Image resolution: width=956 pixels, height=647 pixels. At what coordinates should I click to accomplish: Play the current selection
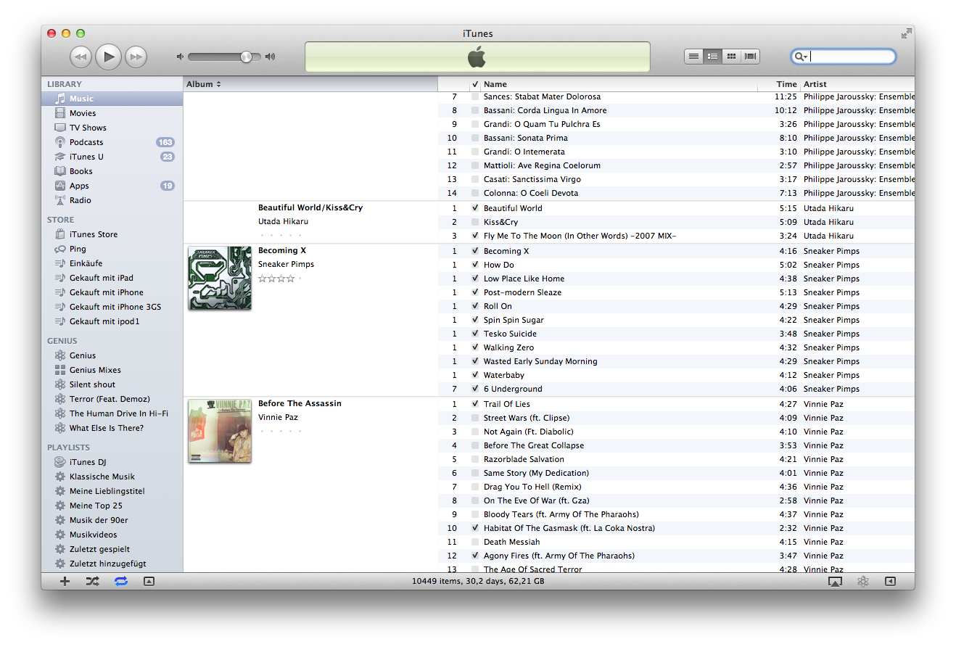[108, 56]
